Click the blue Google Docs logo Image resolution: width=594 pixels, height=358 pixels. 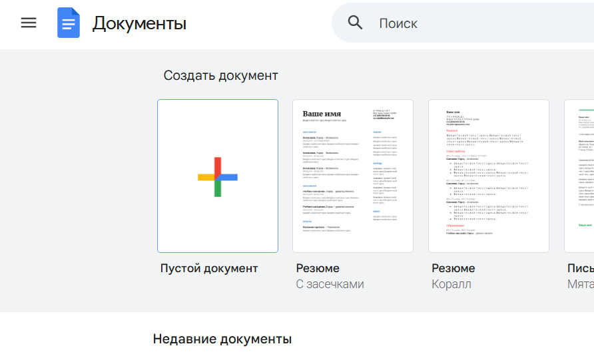(68, 23)
